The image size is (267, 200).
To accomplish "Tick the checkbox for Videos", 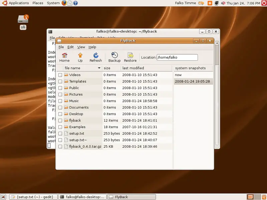I will click(60, 75).
